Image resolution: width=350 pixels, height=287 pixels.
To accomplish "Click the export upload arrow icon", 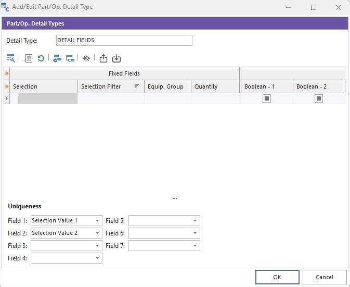I will [x=103, y=58].
